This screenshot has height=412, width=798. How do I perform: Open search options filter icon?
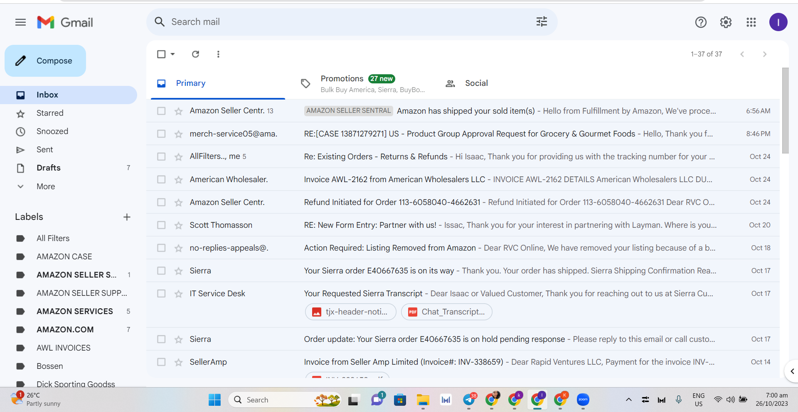tap(542, 22)
